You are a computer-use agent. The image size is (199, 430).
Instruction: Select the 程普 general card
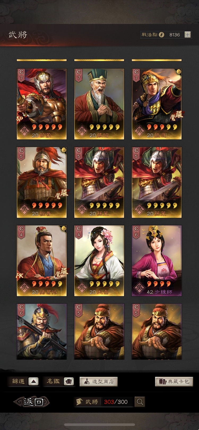click(42, 182)
